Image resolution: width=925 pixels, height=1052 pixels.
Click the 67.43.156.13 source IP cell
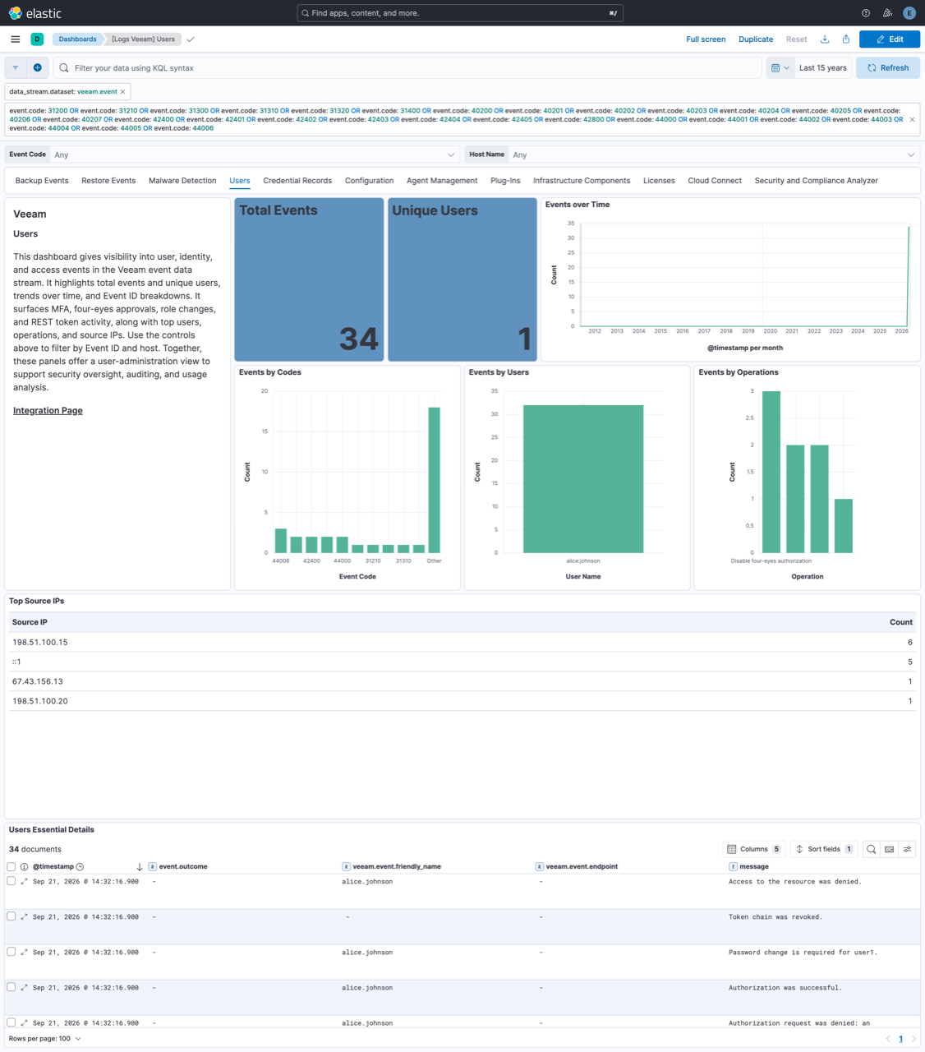coord(38,682)
